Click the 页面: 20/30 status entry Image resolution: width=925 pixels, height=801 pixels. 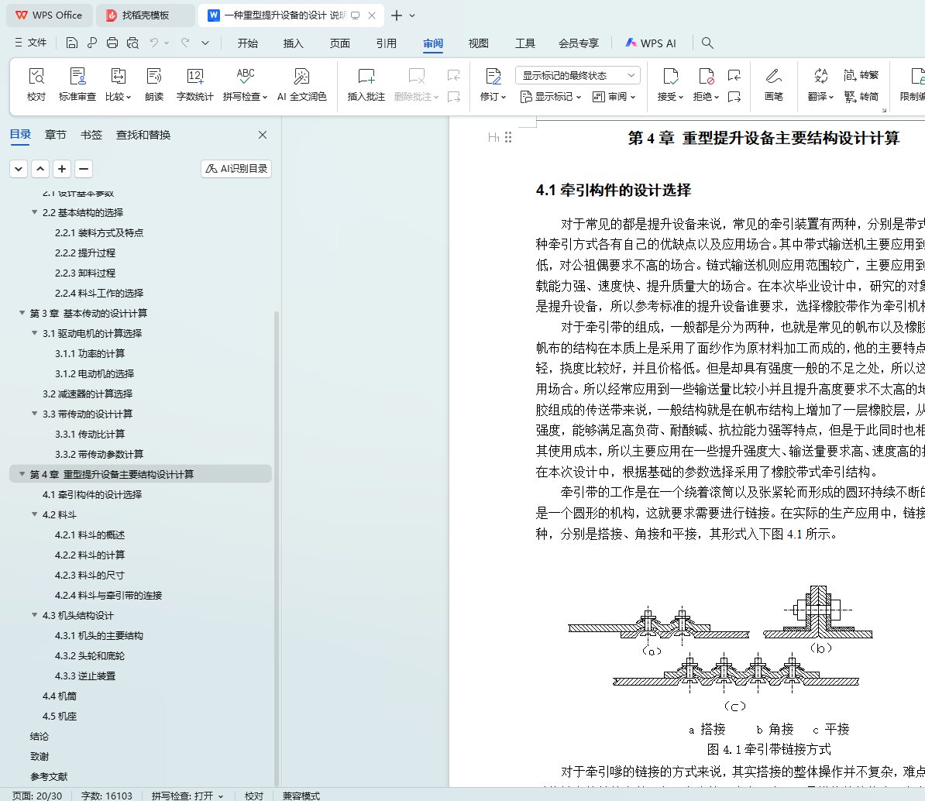point(37,796)
